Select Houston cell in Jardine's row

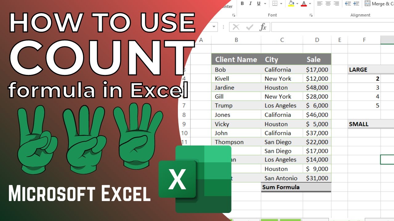[282, 87]
